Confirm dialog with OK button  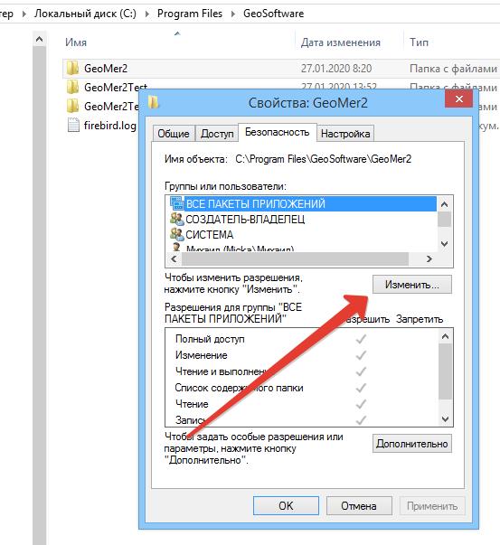click(x=286, y=506)
